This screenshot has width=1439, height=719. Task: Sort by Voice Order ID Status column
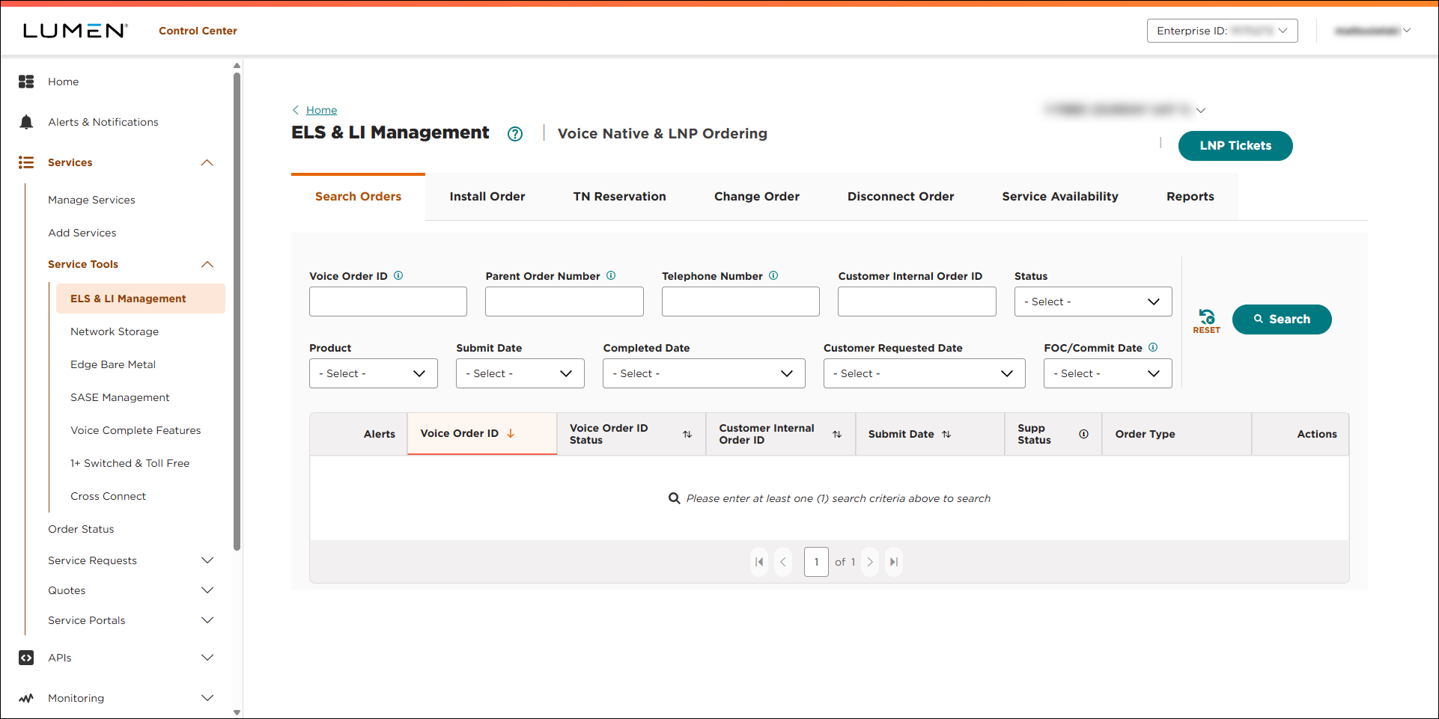[x=687, y=434]
